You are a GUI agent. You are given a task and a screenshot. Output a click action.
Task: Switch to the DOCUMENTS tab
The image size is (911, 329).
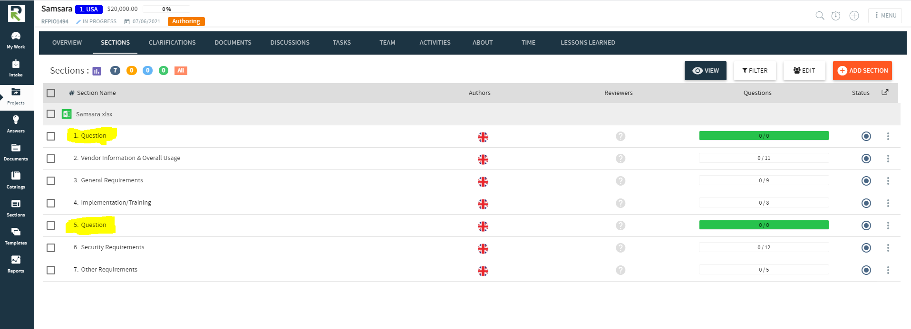coord(233,43)
